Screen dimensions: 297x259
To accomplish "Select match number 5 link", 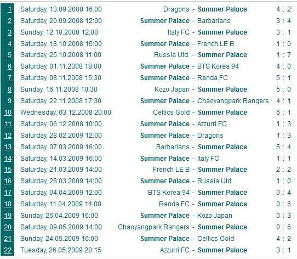I will coord(9,55).
